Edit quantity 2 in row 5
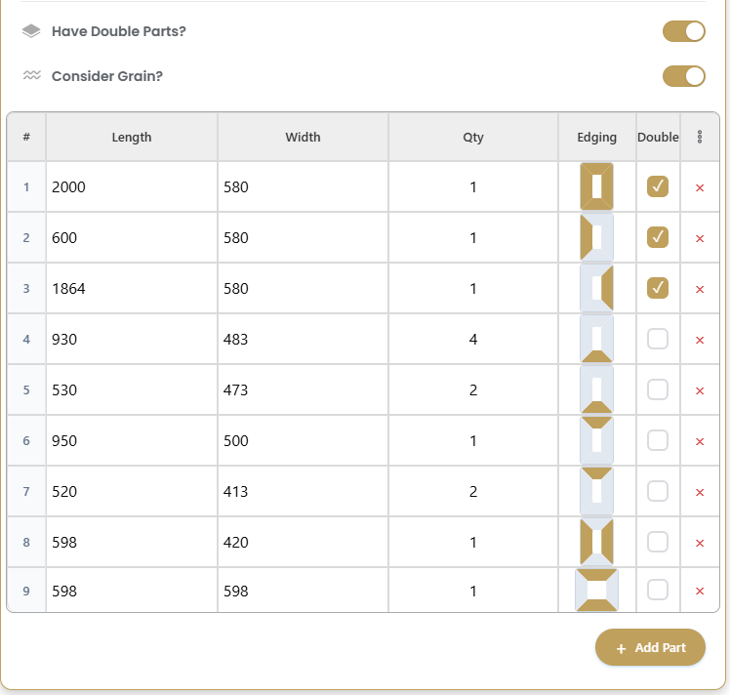This screenshot has width=730, height=695. point(473,389)
